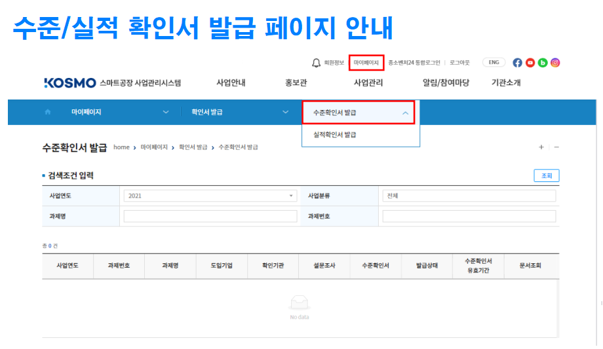Click 확인기관 column header
The height and width of the screenshot is (349, 603).
[x=273, y=266]
